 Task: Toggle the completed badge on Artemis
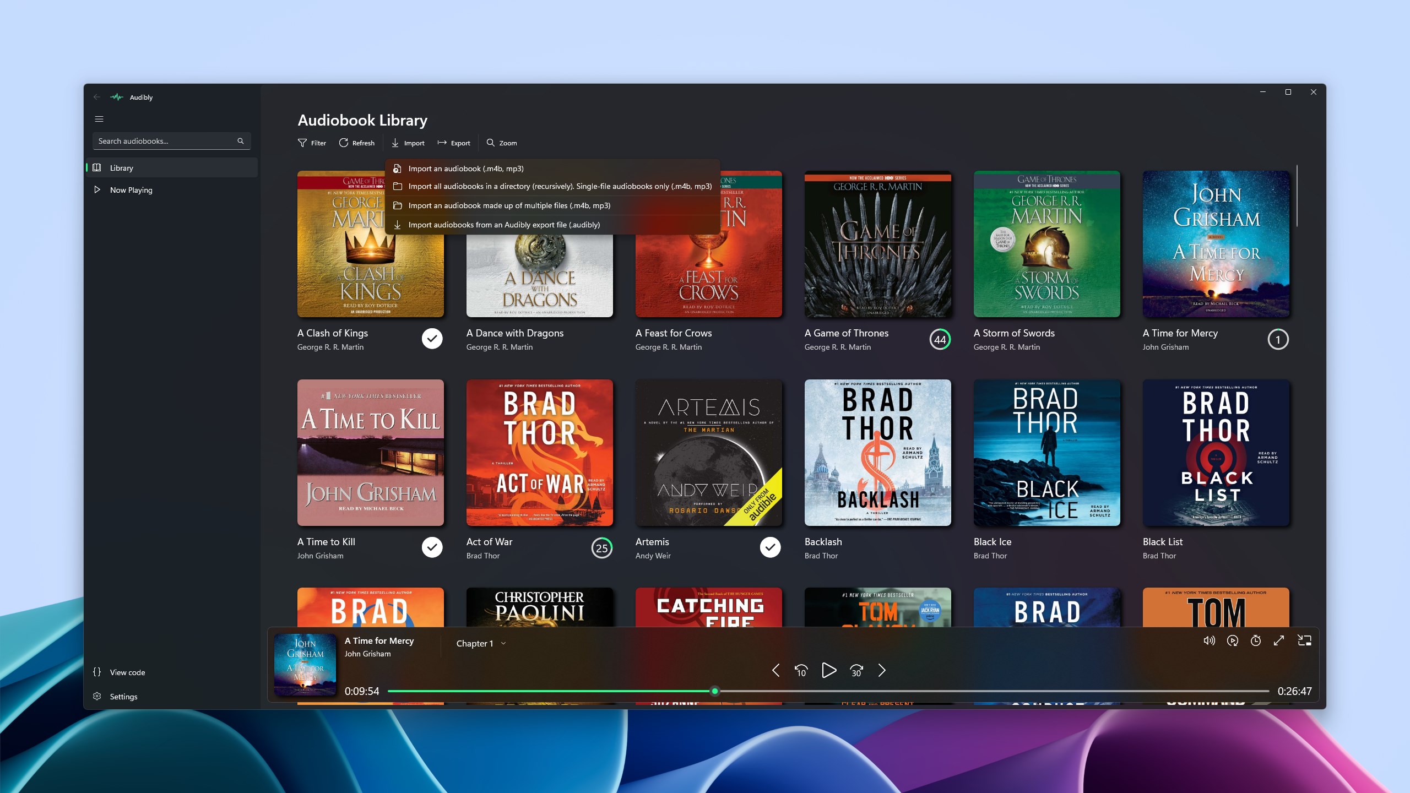[x=770, y=547]
